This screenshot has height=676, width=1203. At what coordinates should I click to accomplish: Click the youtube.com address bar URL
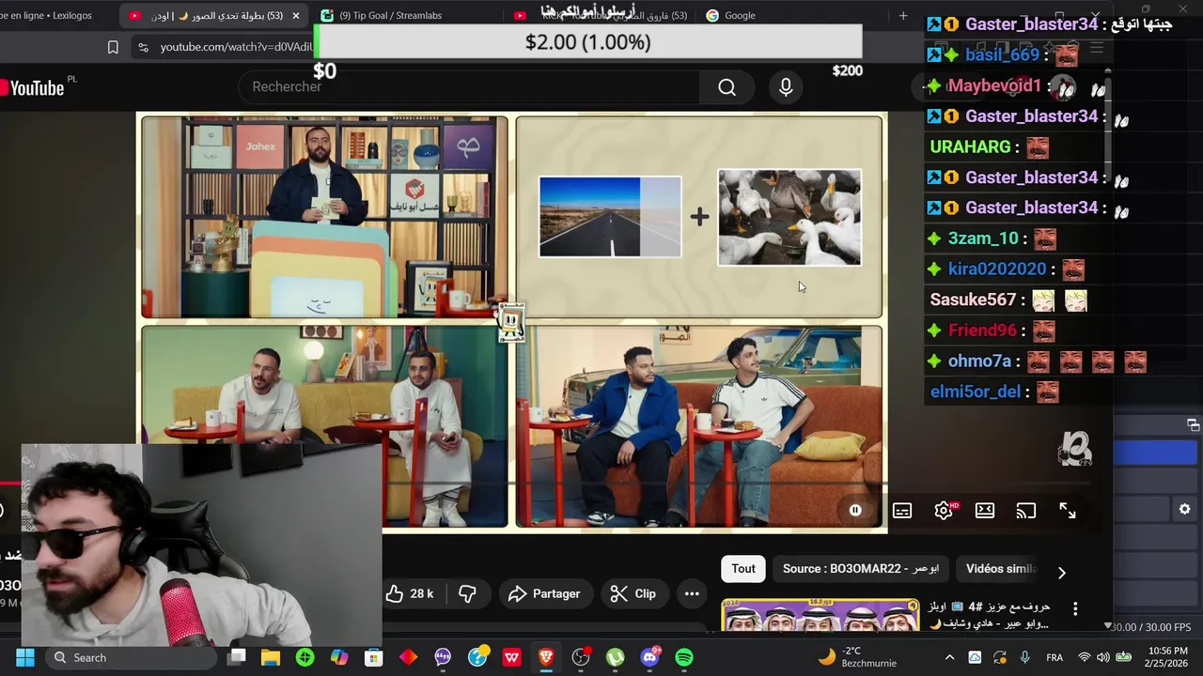tap(235, 47)
